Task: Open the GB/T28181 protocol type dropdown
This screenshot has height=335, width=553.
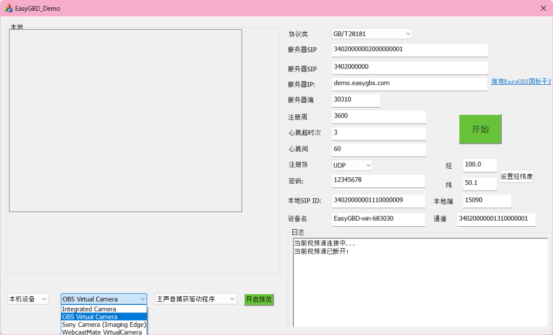Action: pyautogui.click(x=372, y=34)
